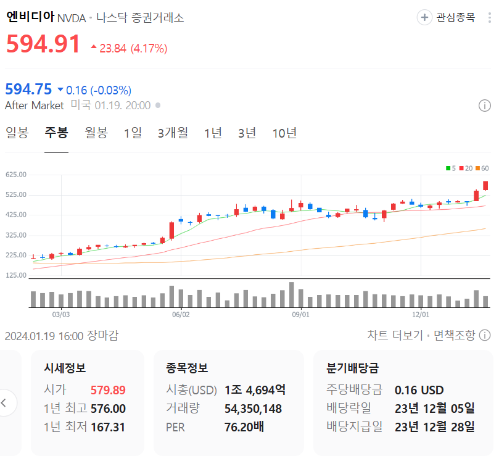Click the after-market change 0.16 (-0.03%)

click(x=94, y=91)
